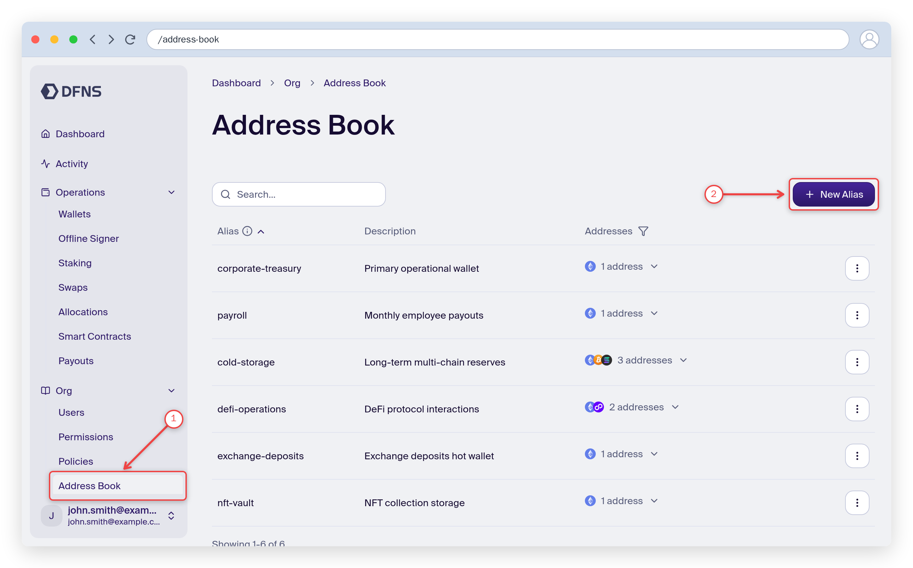The width and height of the screenshot is (913, 568).
Task: Click the corporate-treasury alias name
Action: tap(259, 269)
